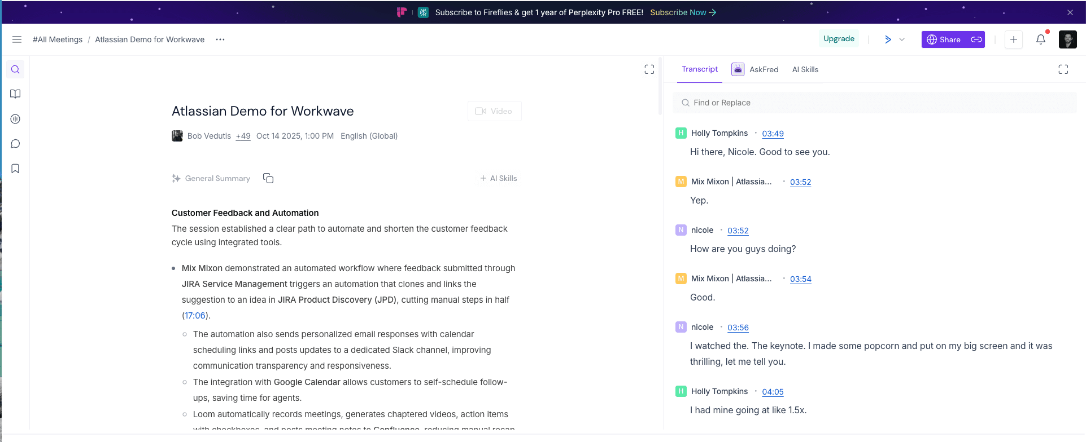
Task: Click the Fireflies logo in the banner
Action: coord(402,12)
